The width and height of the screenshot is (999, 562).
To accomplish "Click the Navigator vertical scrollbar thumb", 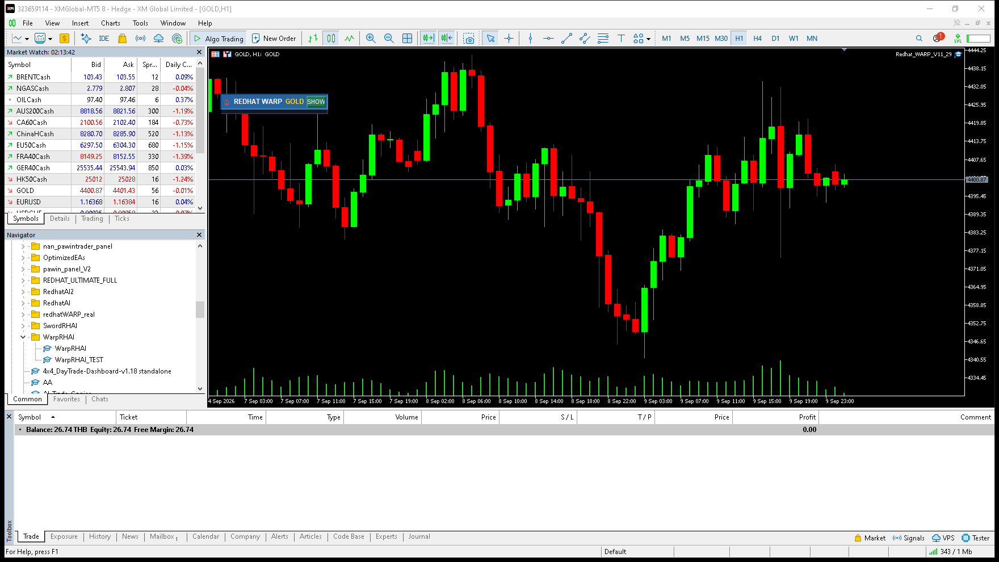I will pyautogui.click(x=200, y=309).
